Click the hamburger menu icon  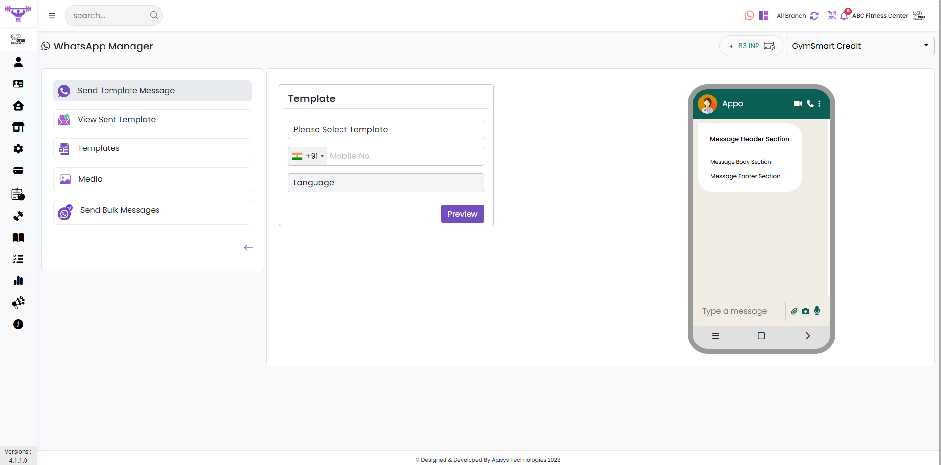tap(52, 16)
